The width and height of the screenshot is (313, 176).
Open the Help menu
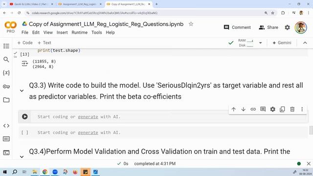[x=110, y=32]
